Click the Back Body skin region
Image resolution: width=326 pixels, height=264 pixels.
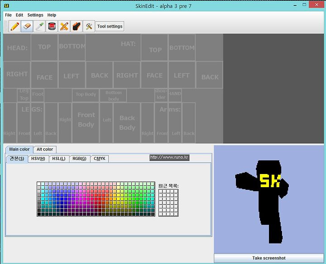click(x=127, y=123)
